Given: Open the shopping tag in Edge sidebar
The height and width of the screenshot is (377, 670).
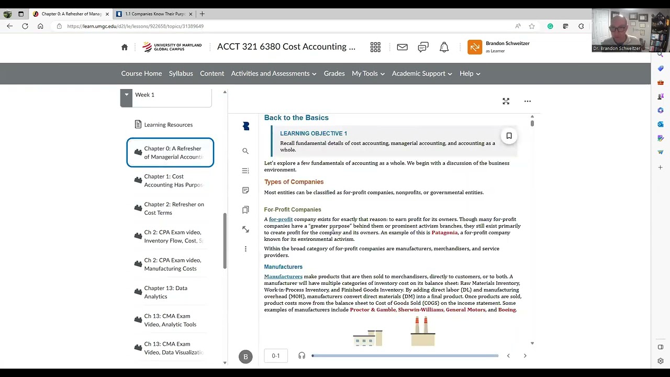Looking at the screenshot, I should (x=661, y=69).
